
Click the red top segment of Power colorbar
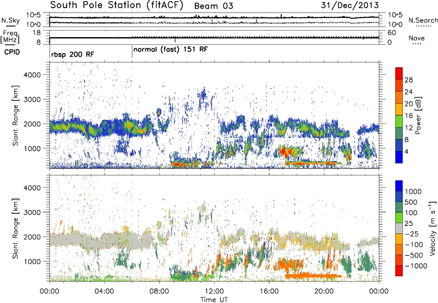pos(399,73)
